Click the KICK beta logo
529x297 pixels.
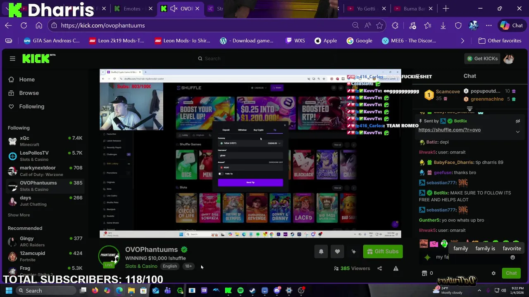pyautogui.click(x=39, y=59)
